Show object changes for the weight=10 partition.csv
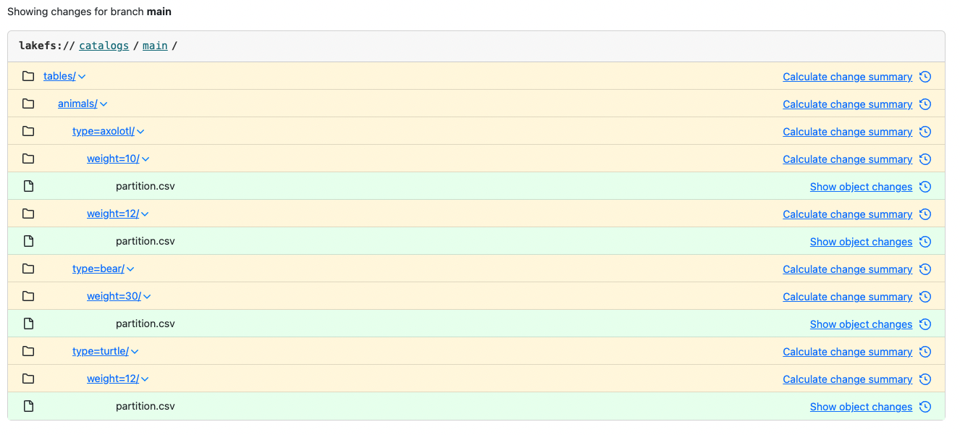The height and width of the screenshot is (435, 960). pyautogui.click(x=861, y=186)
